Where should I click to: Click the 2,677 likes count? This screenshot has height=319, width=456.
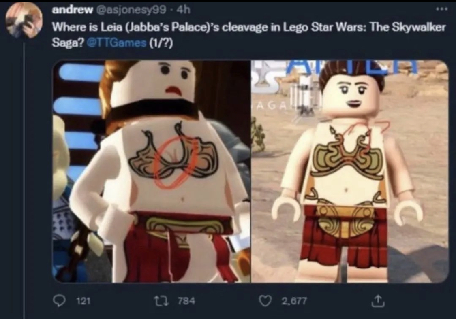[294, 301]
